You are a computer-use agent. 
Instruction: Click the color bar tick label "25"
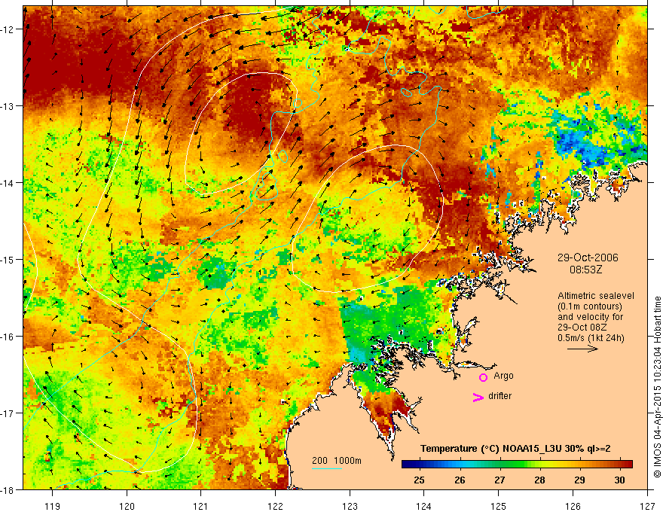tap(419, 480)
